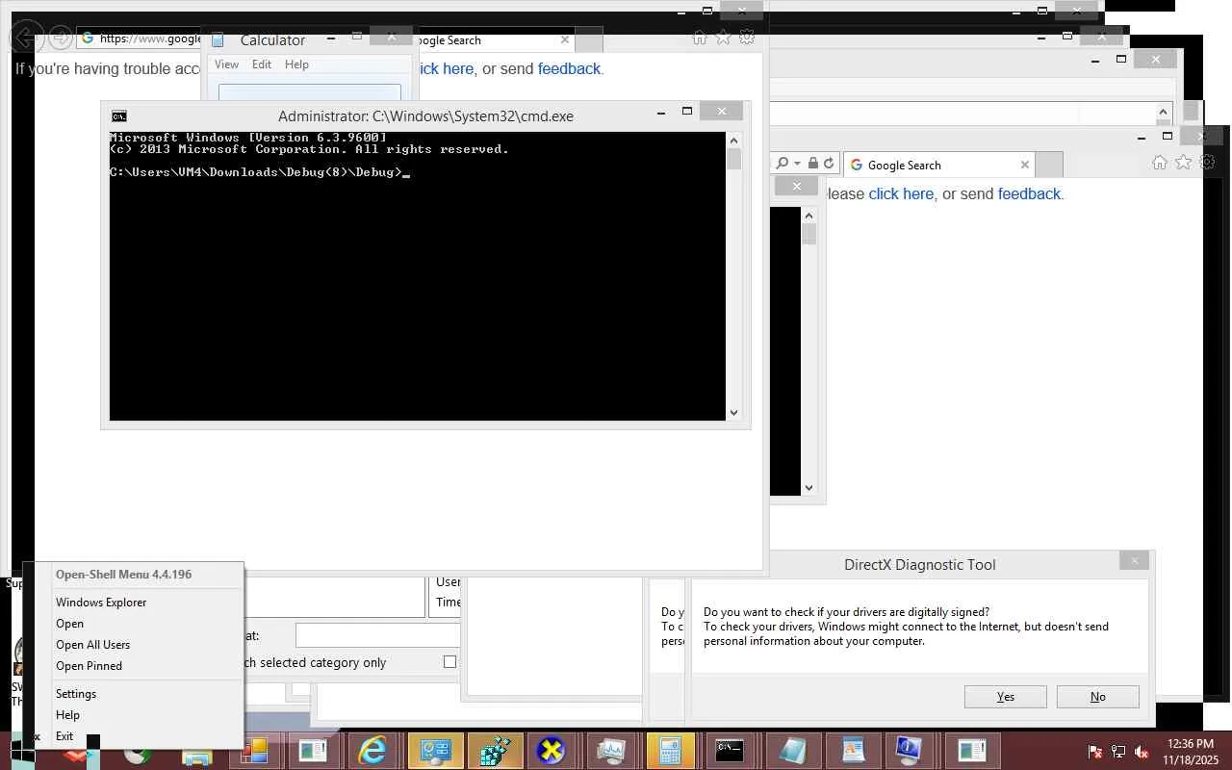Open the Calculator Edit menu
The image size is (1232, 770).
click(x=262, y=64)
